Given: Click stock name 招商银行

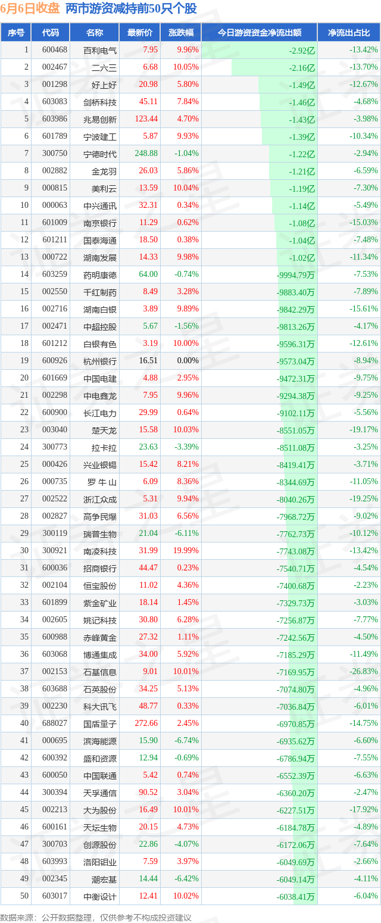Looking at the screenshot, I should [x=100, y=568].
